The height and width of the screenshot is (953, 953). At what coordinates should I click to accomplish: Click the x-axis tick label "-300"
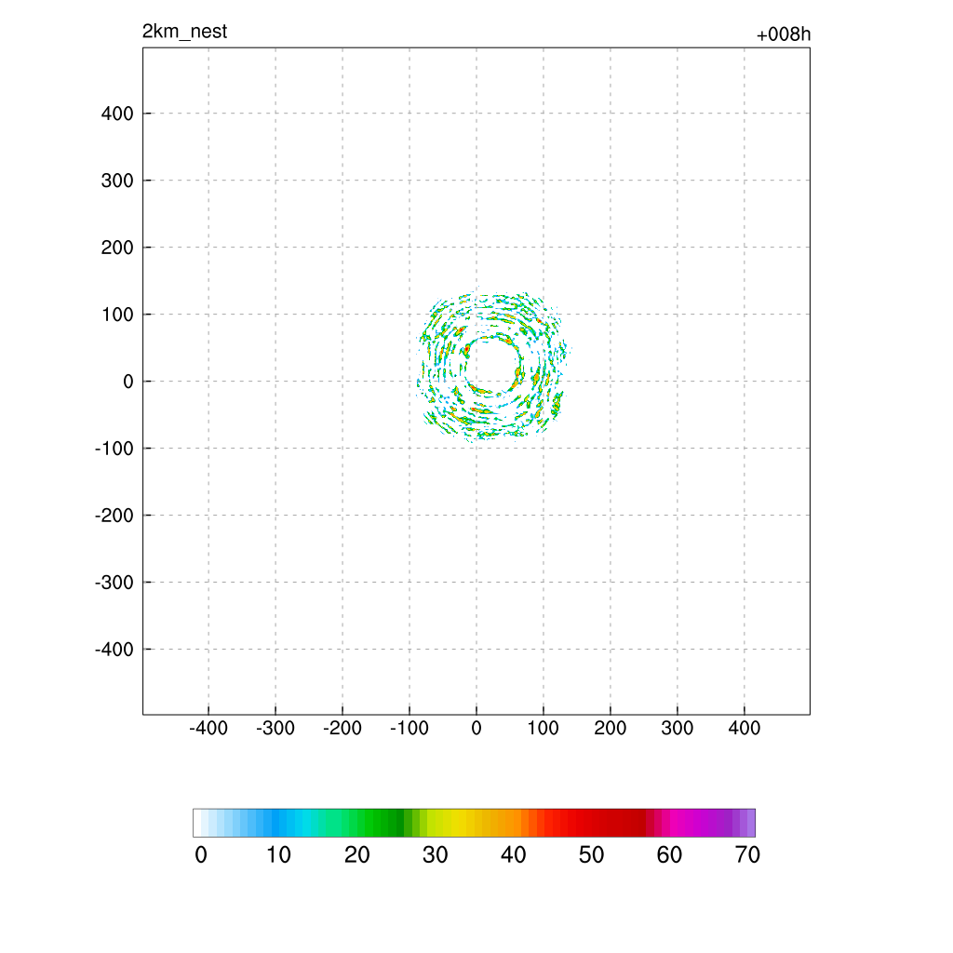click(275, 728)
